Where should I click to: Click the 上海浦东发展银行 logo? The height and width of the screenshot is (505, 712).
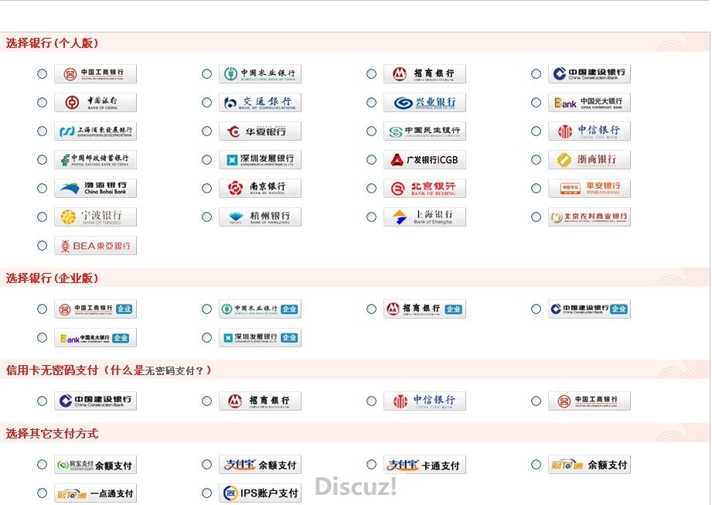coord(95,131)
